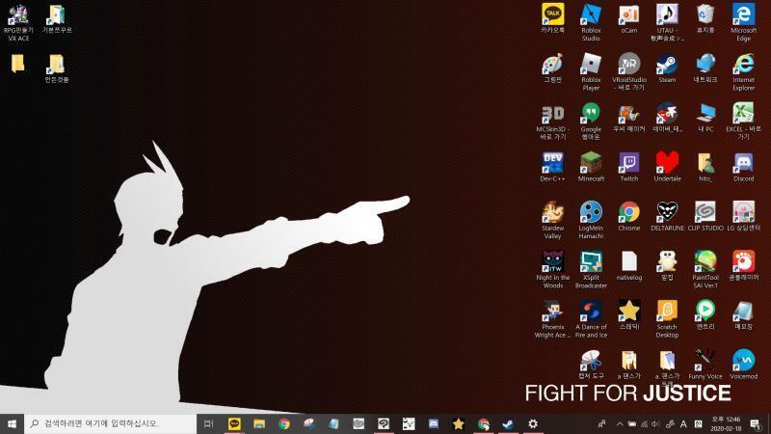Open the Windows Start menu

[12, 423]
